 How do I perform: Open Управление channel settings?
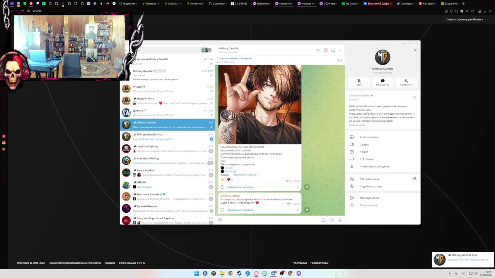(406, 82)
